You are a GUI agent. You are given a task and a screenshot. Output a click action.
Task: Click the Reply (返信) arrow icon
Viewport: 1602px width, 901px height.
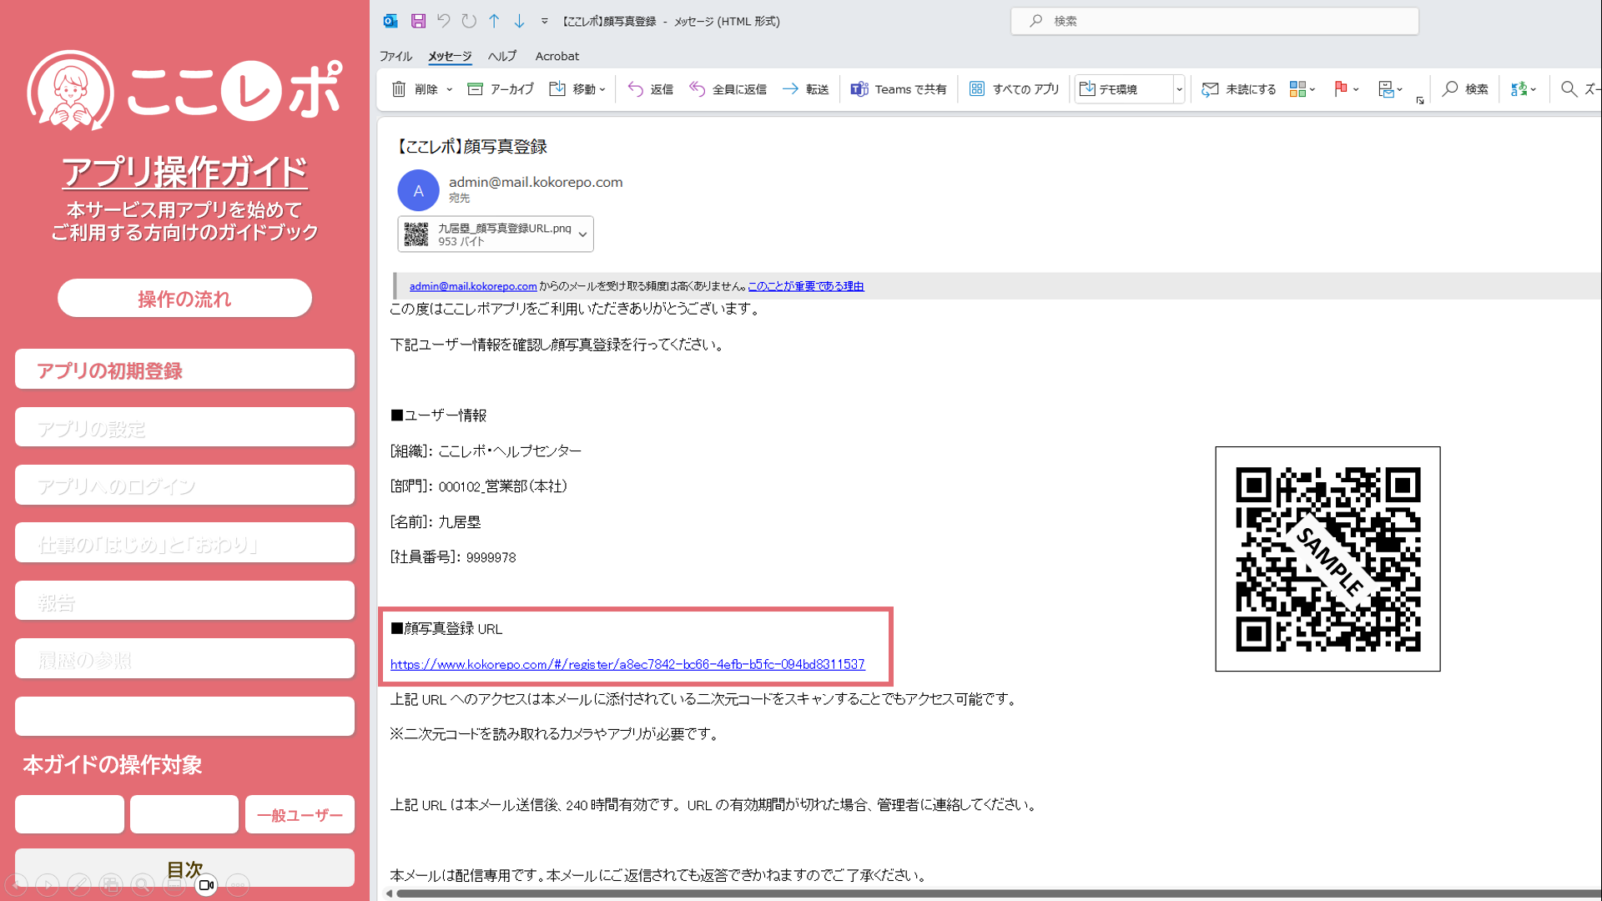(x=636, y=89)
